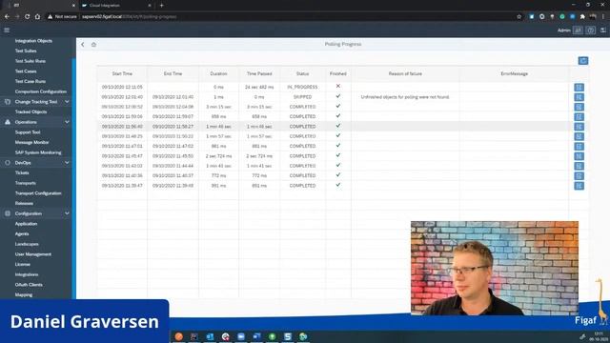Image resolution: width=610 pixels, height=343 pixels.
Task: Open details icon for row started 11:56:40
Action: point(579,127)
